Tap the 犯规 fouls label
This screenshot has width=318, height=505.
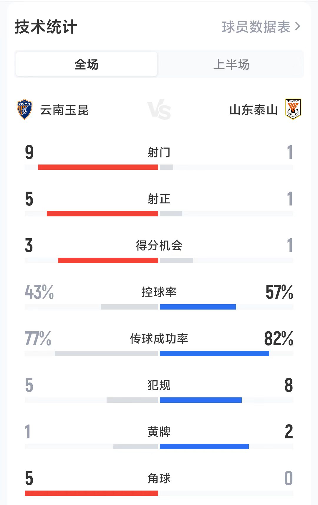click(x=159, y=385)
